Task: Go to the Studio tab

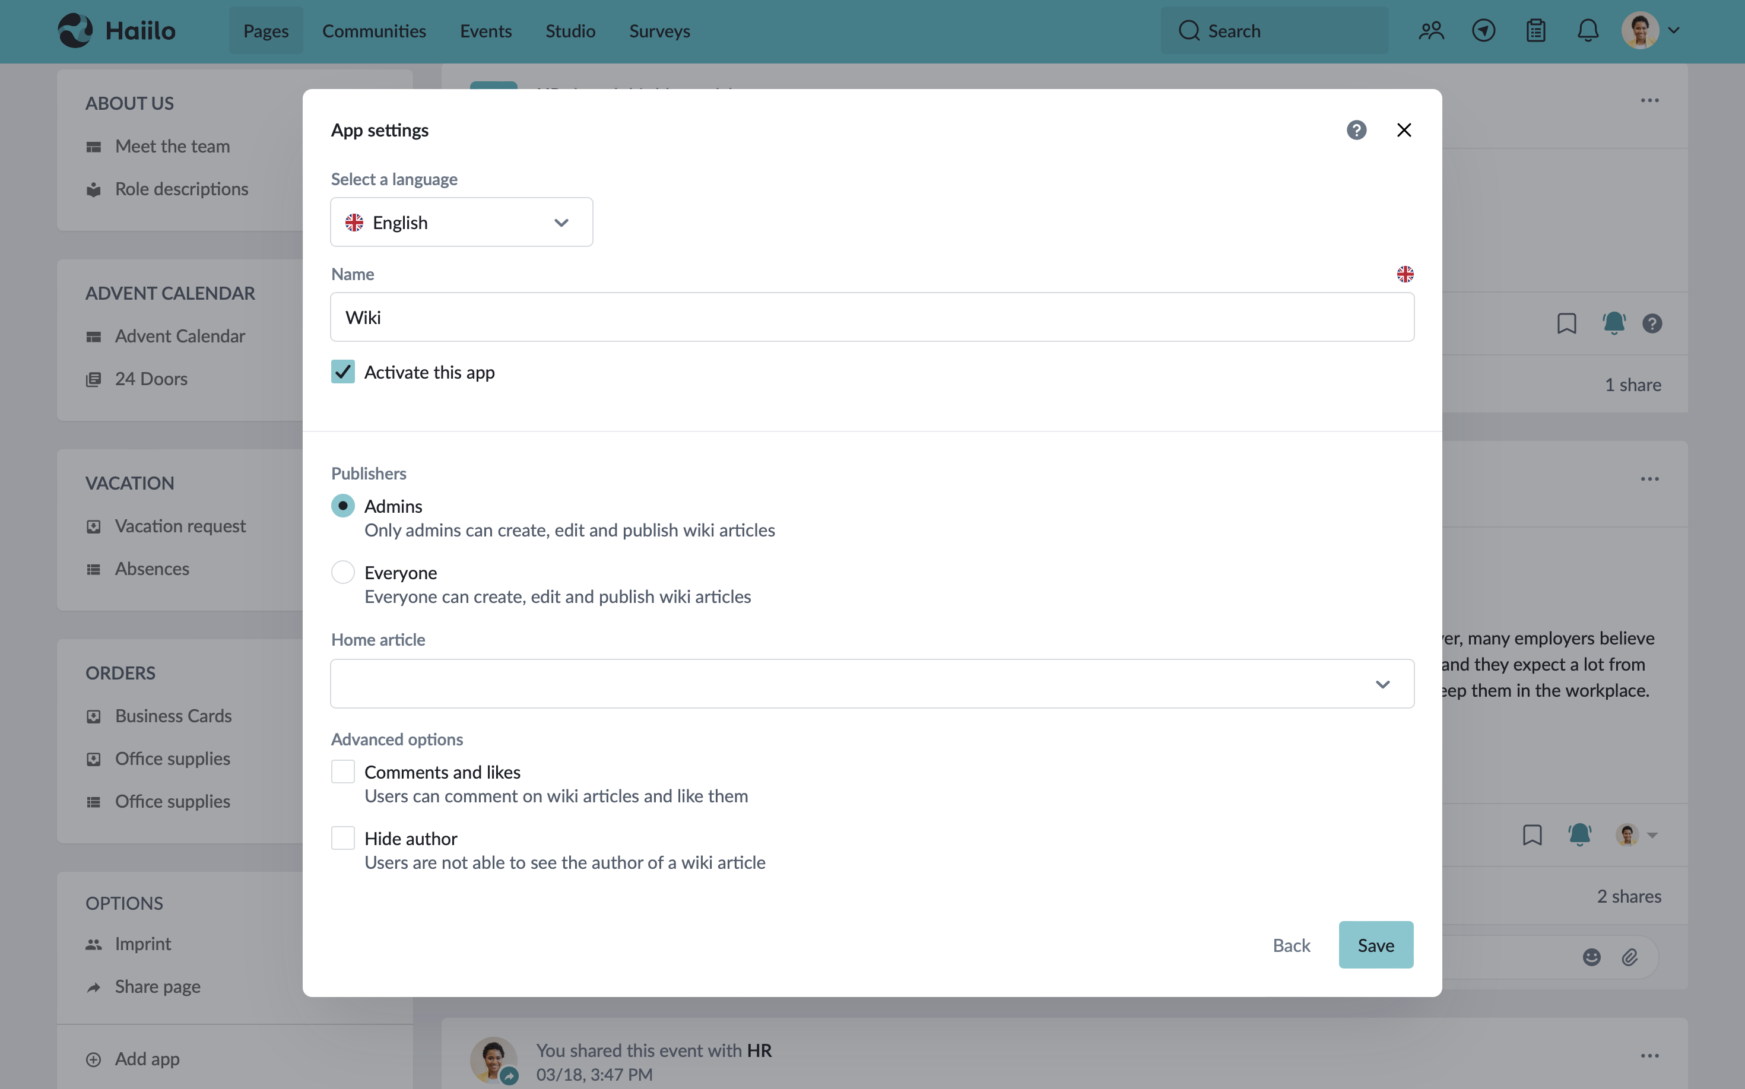Action: [x=570, y=30]
